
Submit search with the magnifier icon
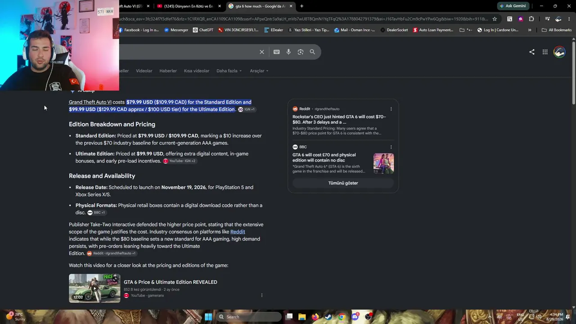coord(312,52)
